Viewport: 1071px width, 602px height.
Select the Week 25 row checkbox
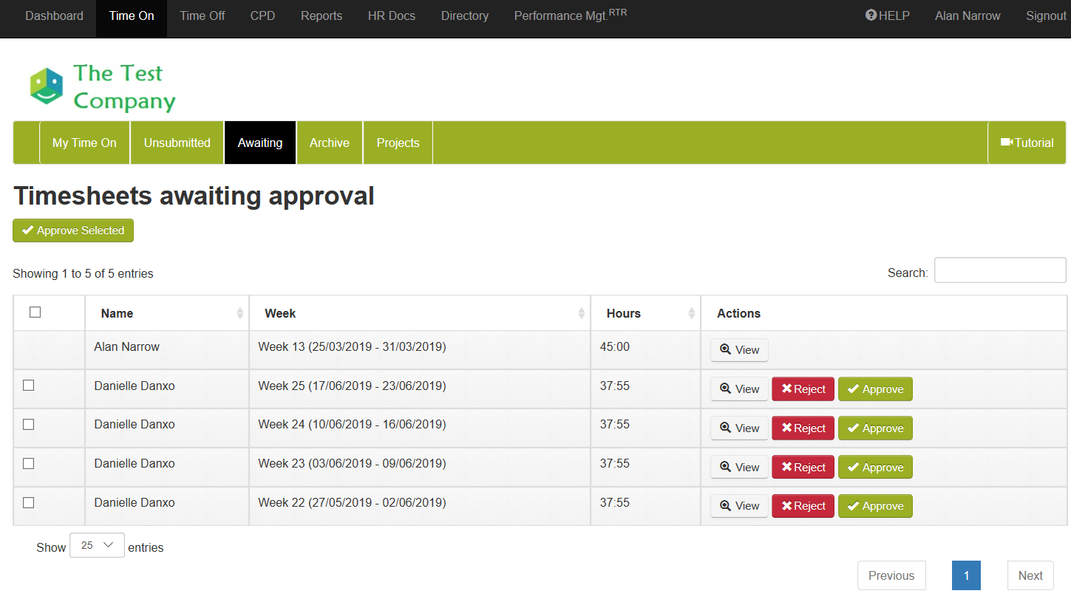[x=29, y=386]
